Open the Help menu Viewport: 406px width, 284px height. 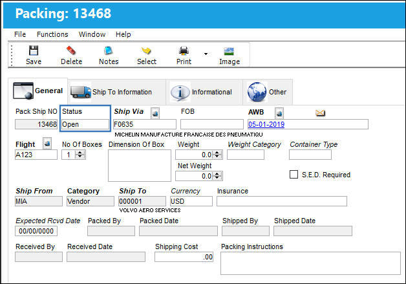123,34
